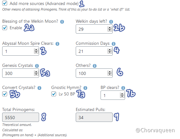Open info icon beside Blessing of Welkin Moon
This screenshot has height=139, width=180.
tap(62, 22)
